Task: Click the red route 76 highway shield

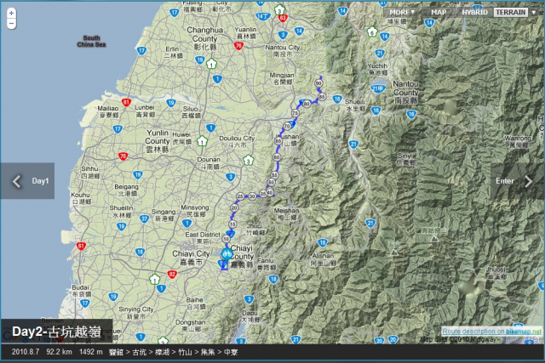Action: coord(238,45)
